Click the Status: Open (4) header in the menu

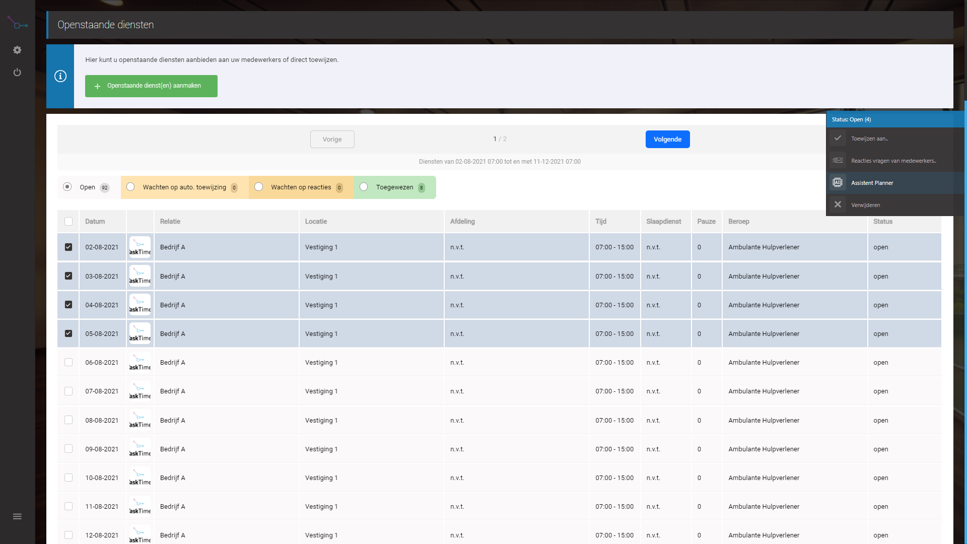click(x=851, y=119)
